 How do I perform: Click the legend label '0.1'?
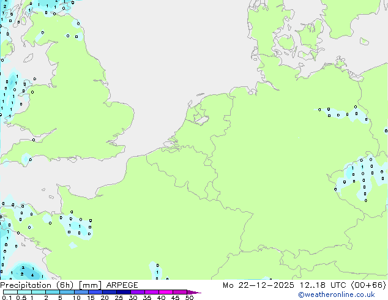click(7, 298)
